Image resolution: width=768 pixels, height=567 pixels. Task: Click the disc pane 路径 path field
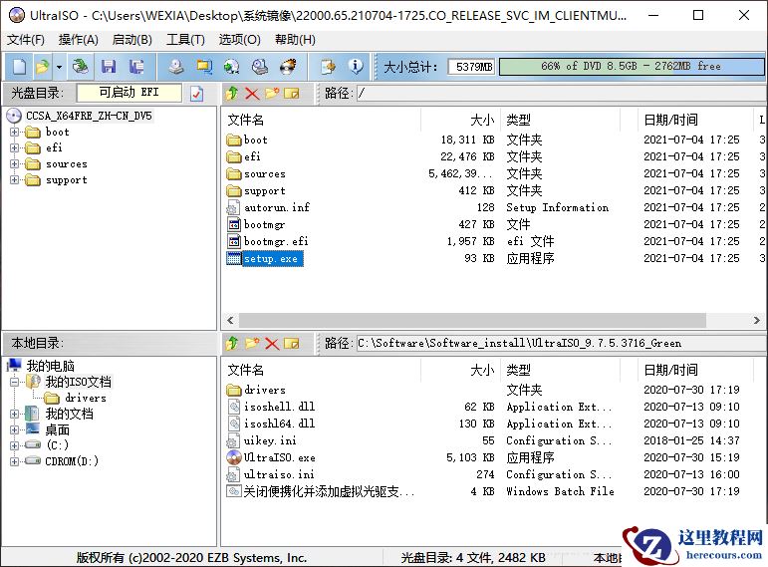(x=561, y=93)
